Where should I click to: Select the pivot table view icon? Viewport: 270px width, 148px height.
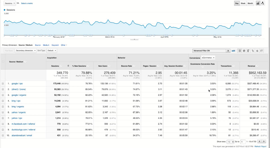point(262,51)
